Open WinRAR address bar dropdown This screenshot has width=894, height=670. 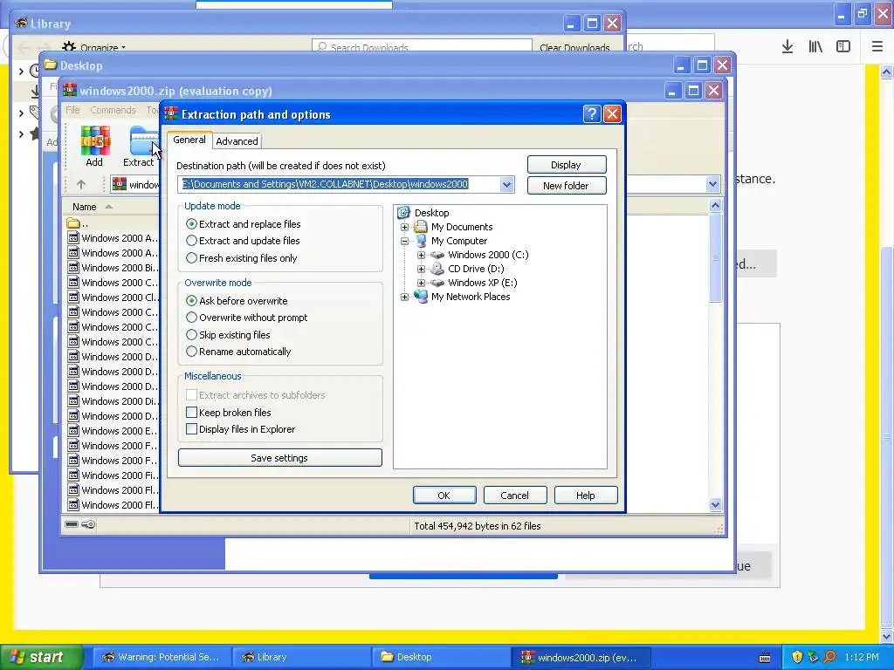tap(712, 184)
